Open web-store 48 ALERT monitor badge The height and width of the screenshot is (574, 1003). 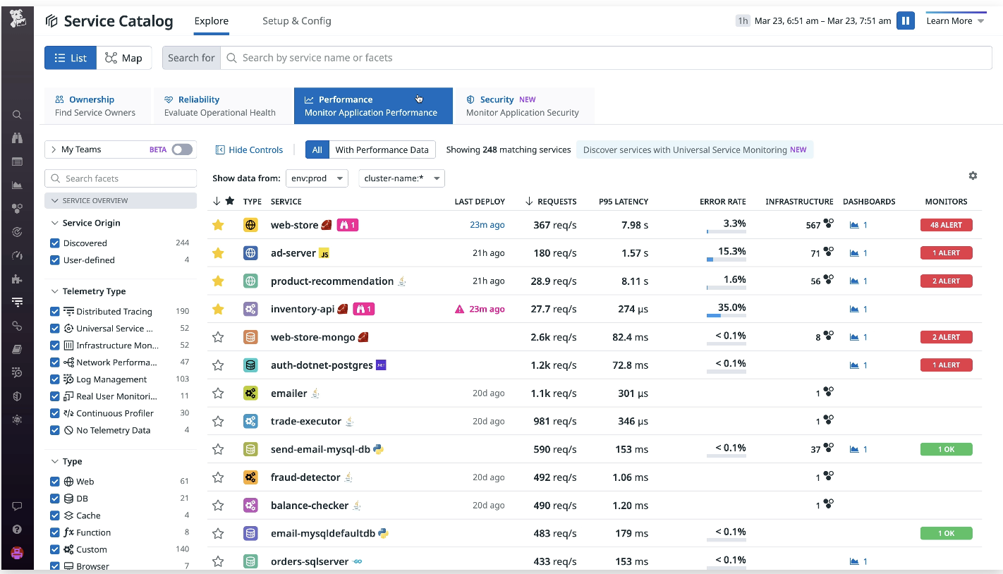pos(946,225)
